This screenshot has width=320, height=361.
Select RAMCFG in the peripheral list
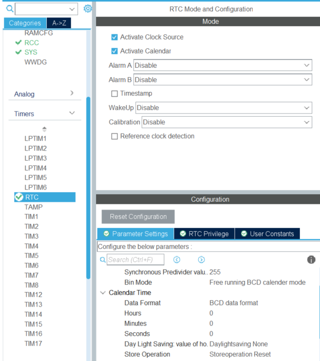(x=39, y=33)
